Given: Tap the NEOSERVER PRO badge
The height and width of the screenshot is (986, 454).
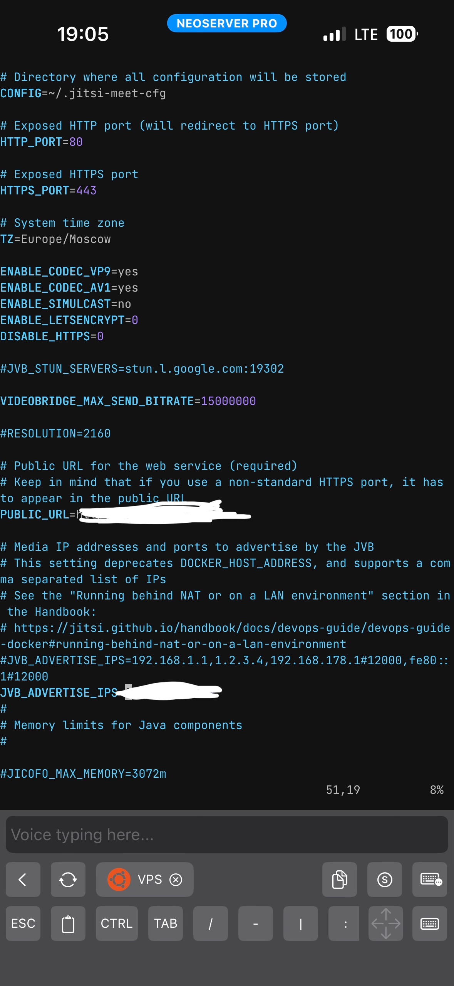Looking at the screenshot, I should tap(227, 24).
